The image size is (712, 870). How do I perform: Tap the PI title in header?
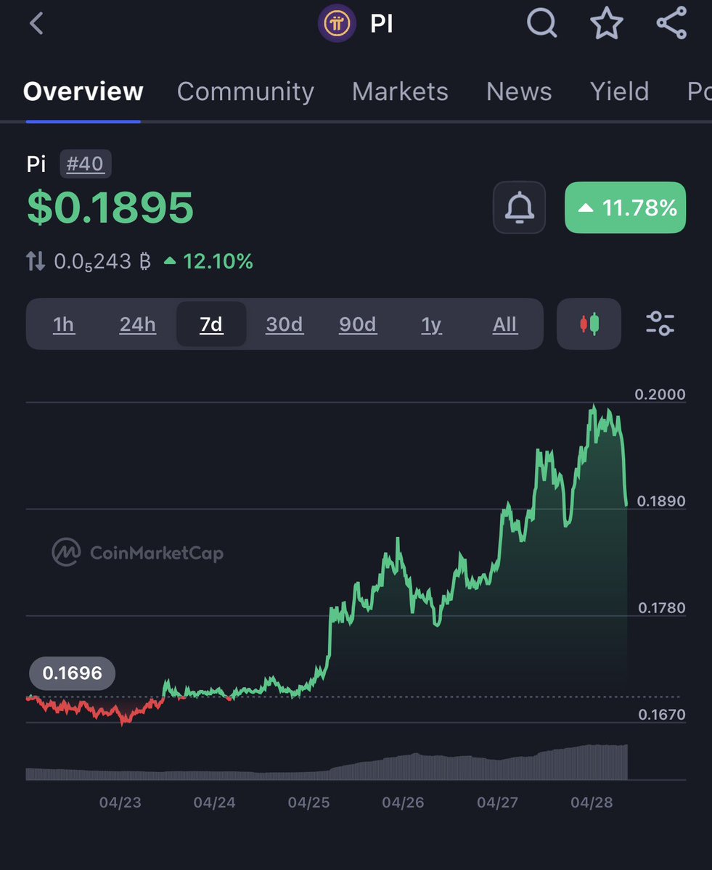(x=381, y=24)
